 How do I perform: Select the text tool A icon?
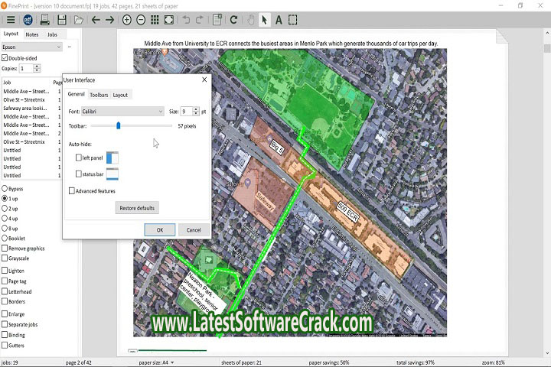click(x=279, y=20)
